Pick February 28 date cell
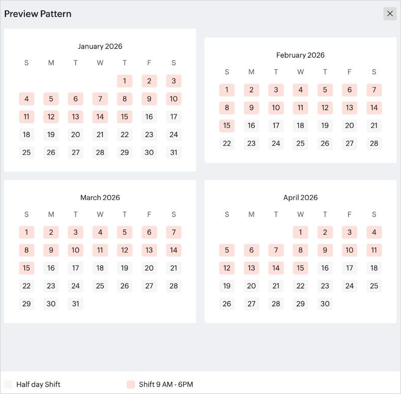 coord(374,144)
